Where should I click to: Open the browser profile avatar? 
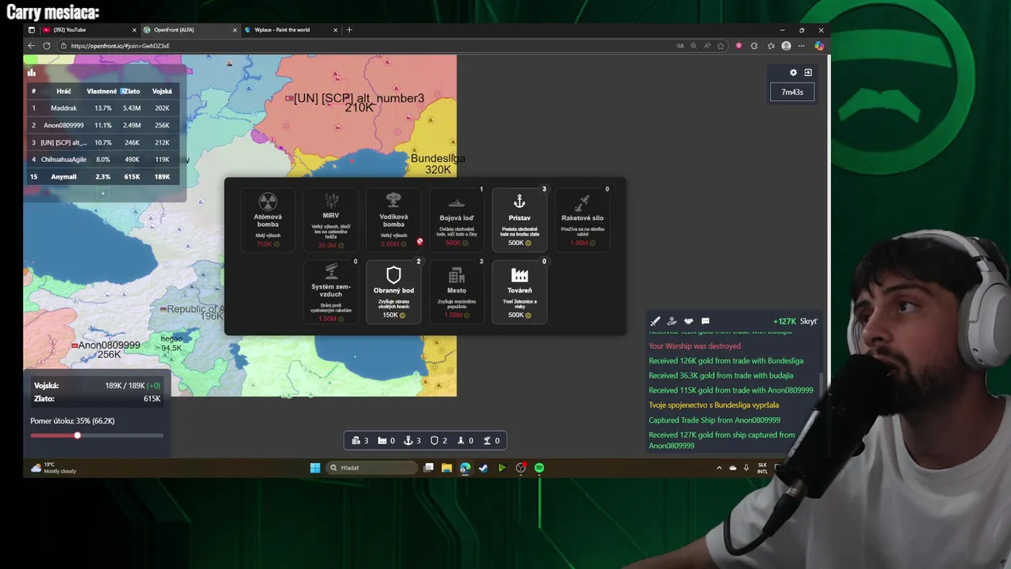click(x=786, y=46)
